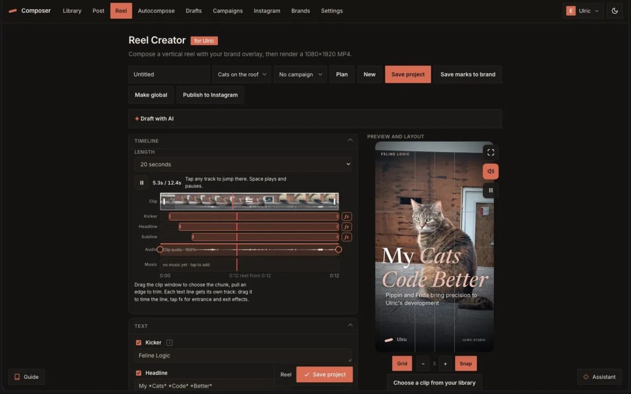Click the Kicker info icon
This screenshot has width=631, height=394.
click(x=170, y=342)
